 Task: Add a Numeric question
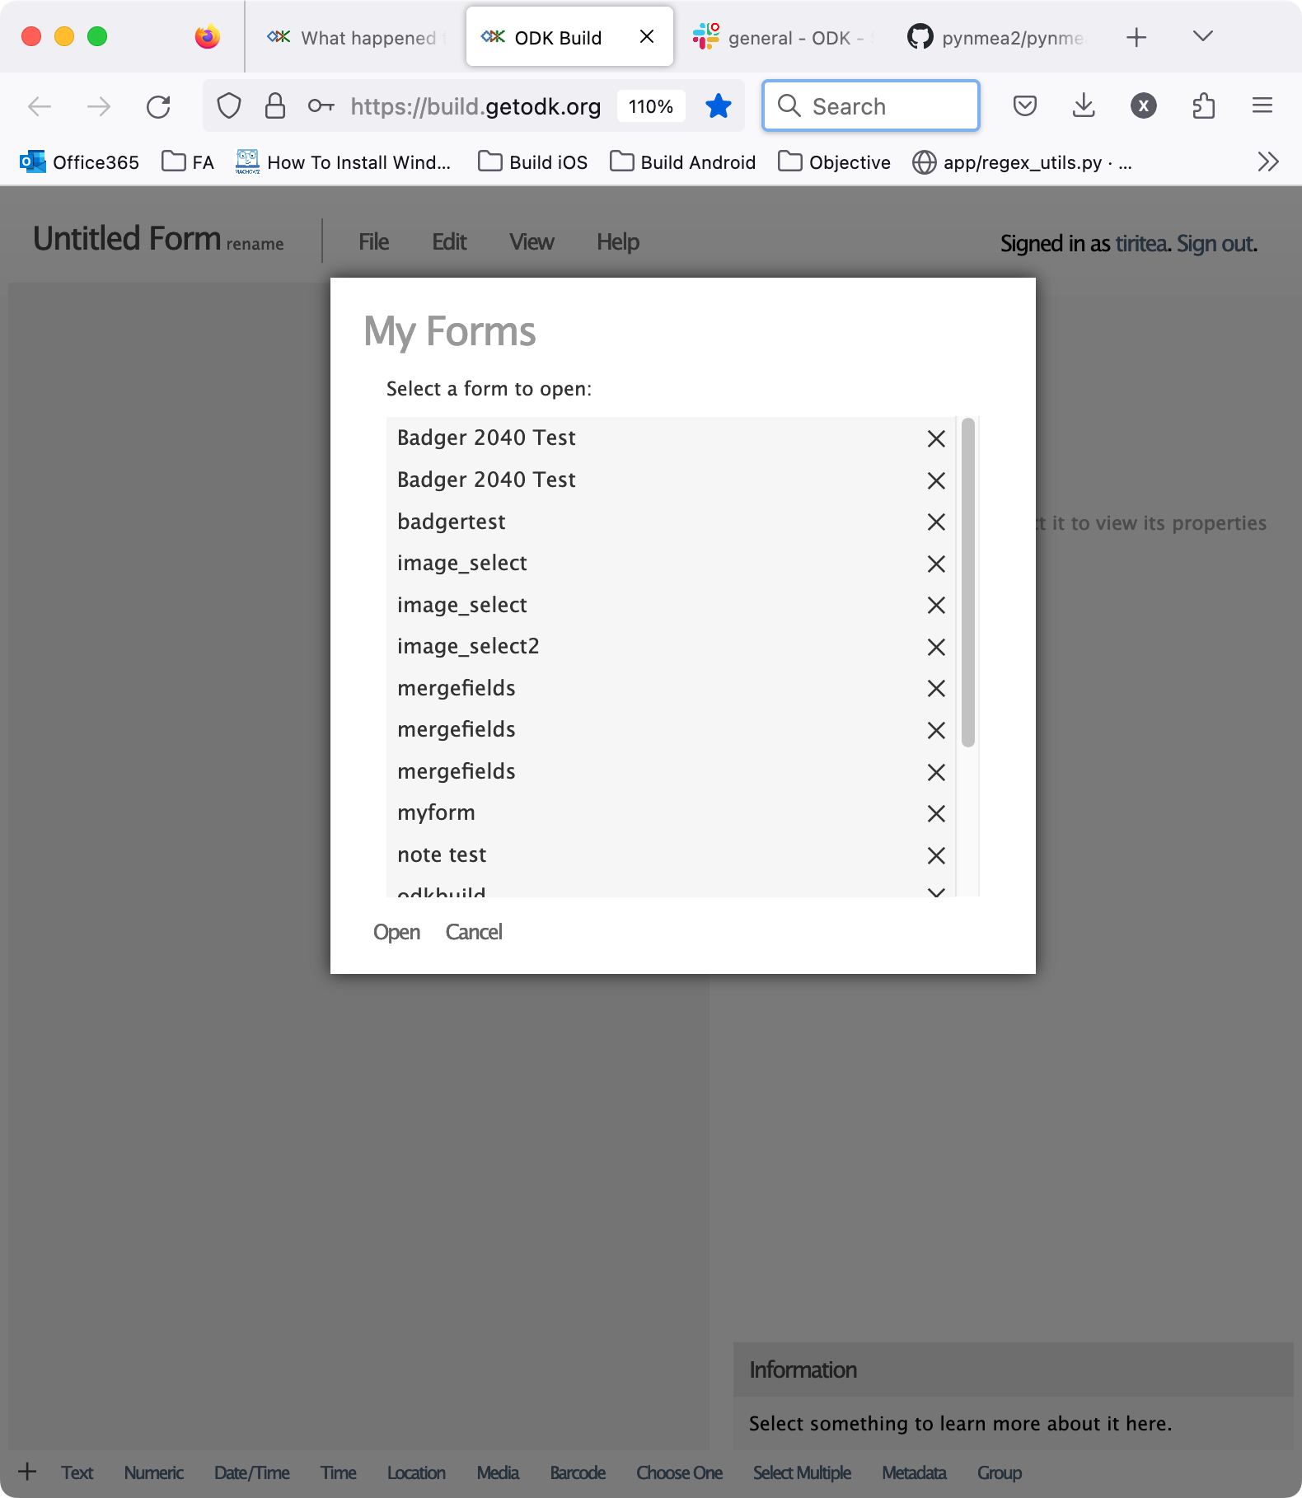click(154, 1472)
